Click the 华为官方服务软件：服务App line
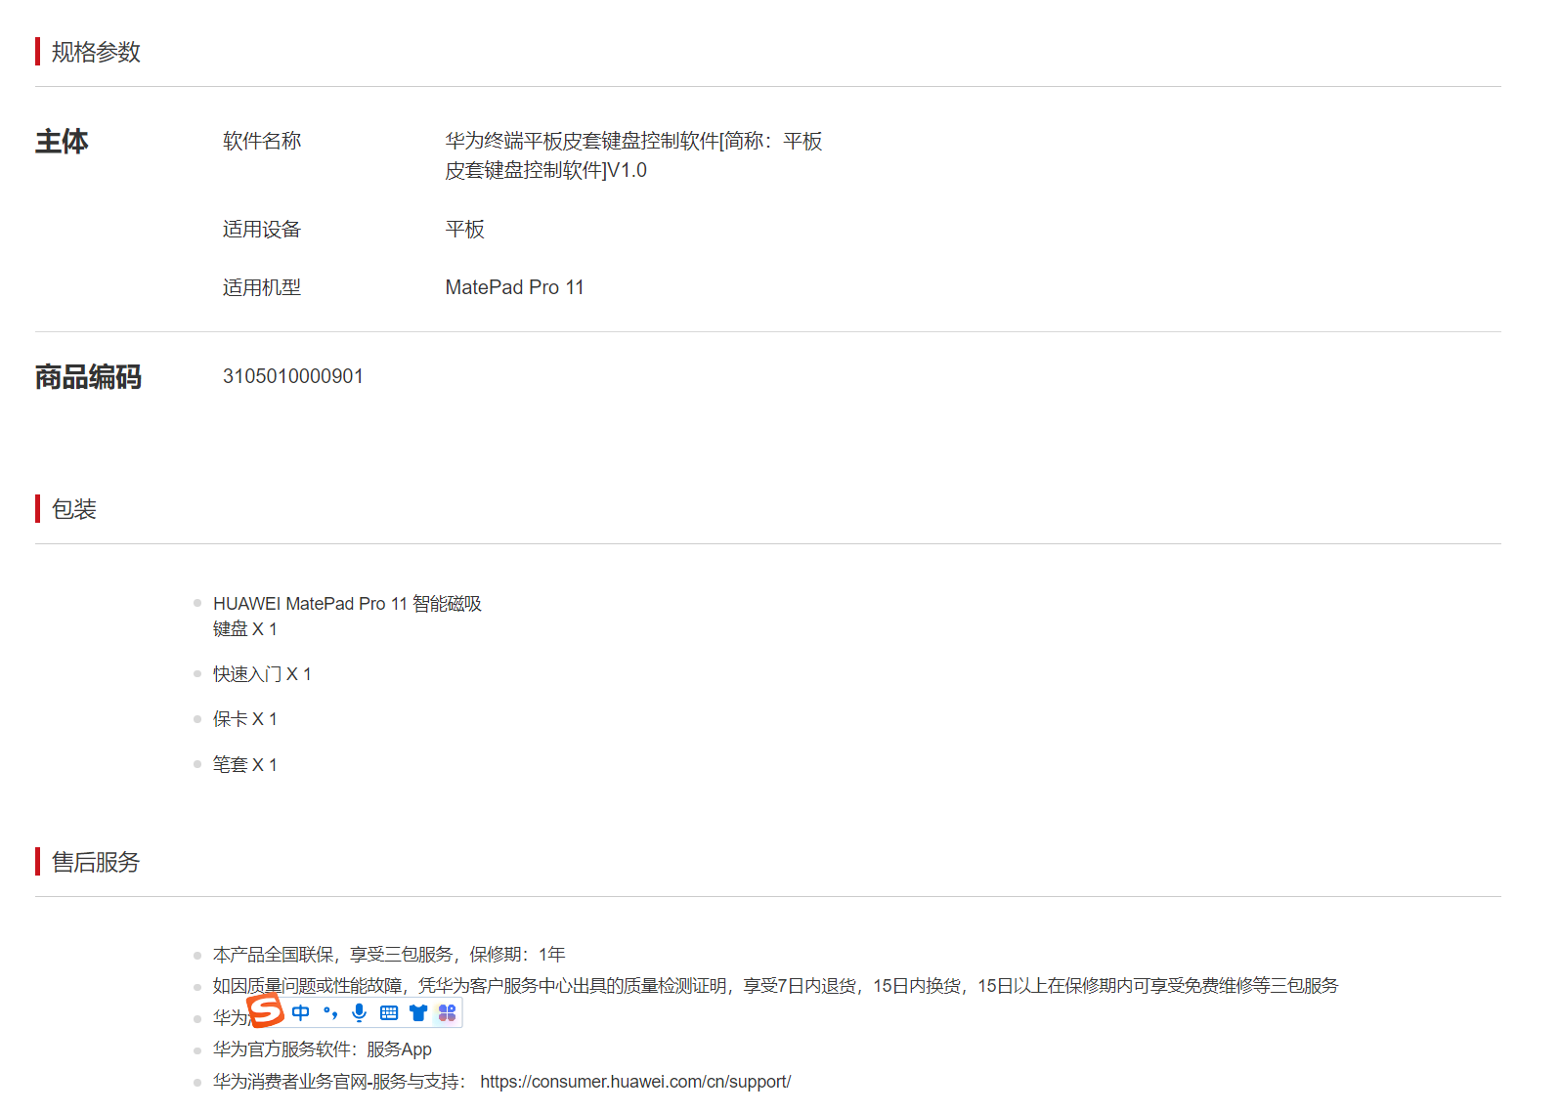The width and height of the screenshot is (1560, 1113). tap(323, 1049)
